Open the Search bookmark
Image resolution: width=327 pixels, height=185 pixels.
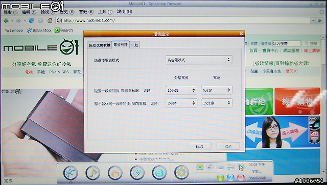[64, 30]
